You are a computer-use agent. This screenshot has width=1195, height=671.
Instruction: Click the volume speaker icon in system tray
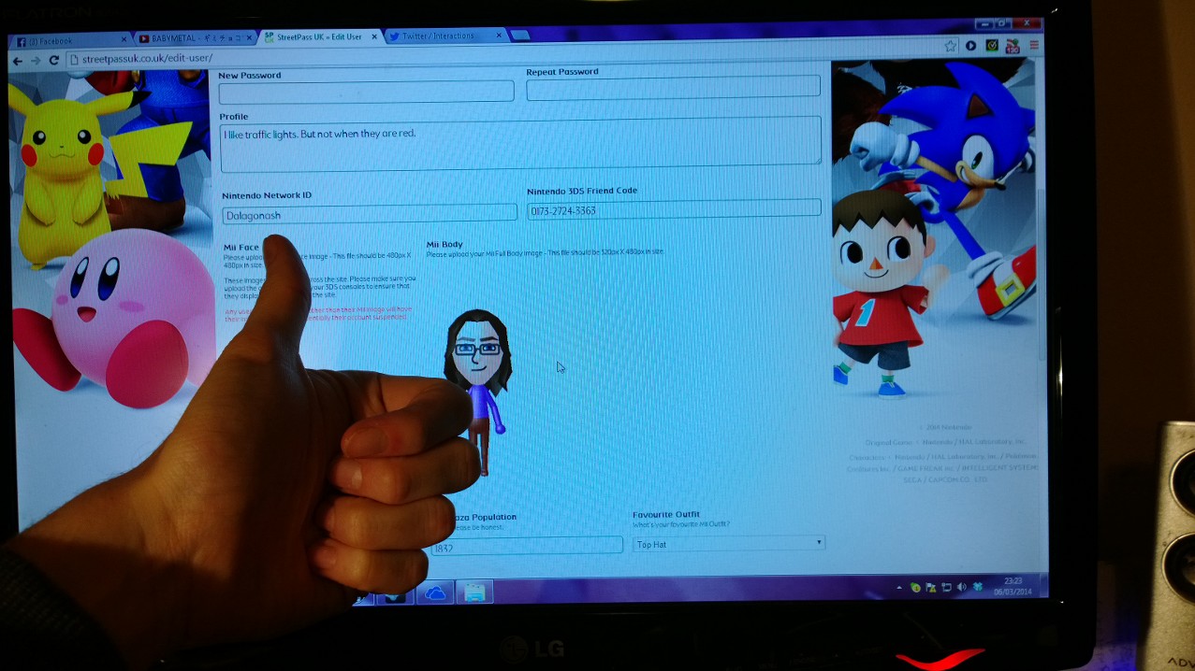[x=961, y=588]
